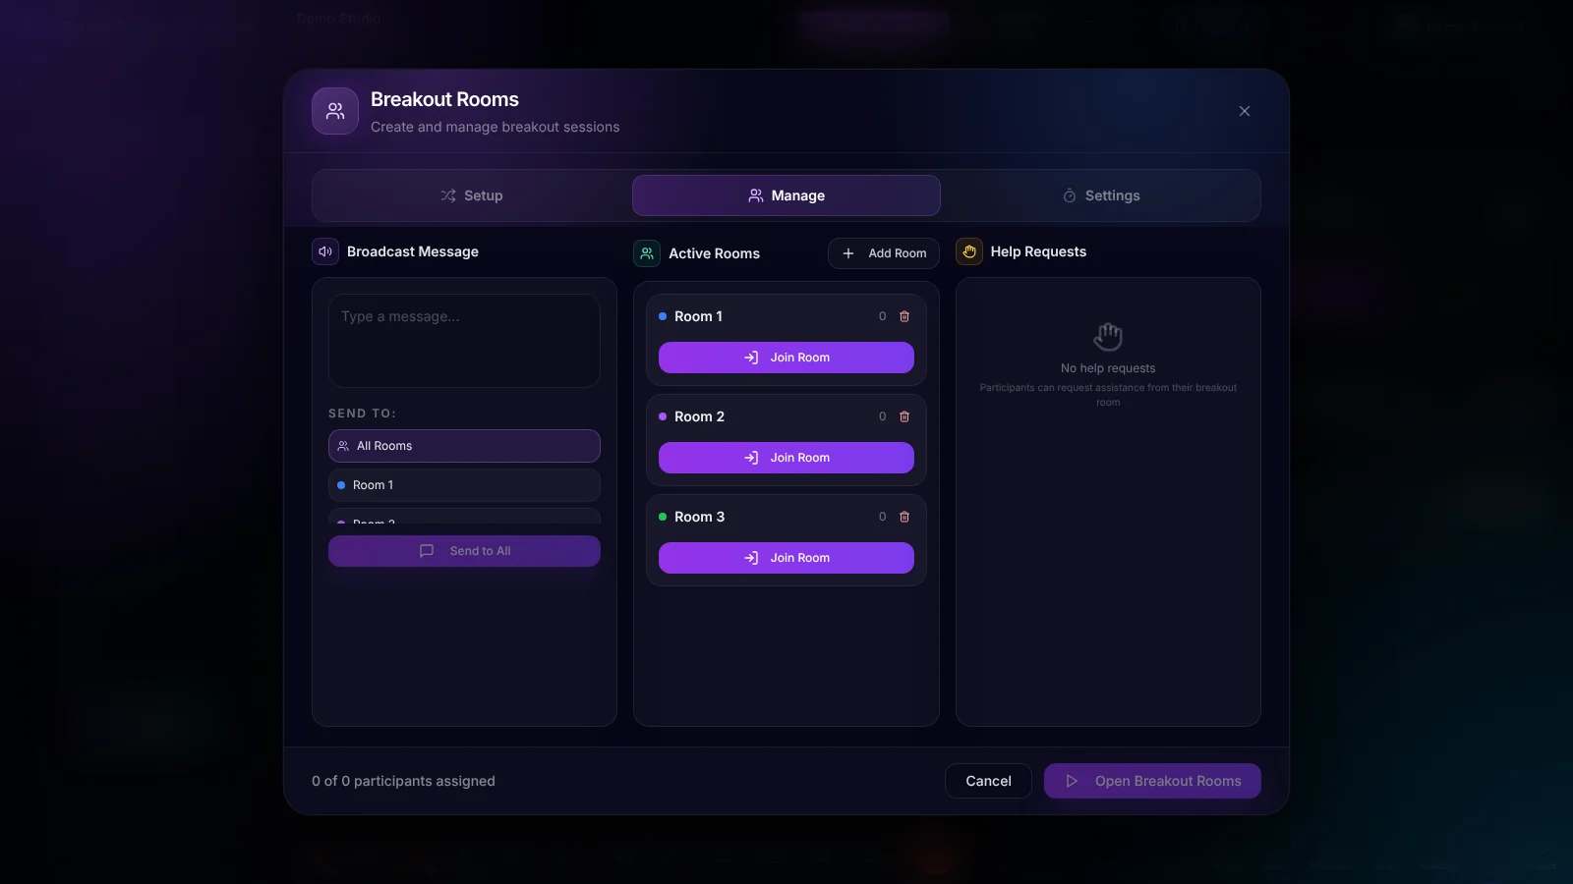Open Breakout Rooms
Image resolution: width=1573 pixels, height=884 pixels.
point(1152,781)
